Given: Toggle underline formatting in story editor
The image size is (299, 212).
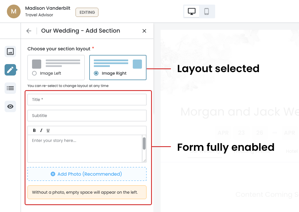Looking at the screenshot, I should [x=48, y=130].
